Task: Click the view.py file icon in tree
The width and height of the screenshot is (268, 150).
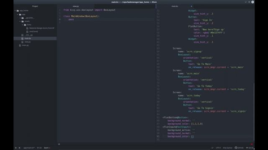Action: coord(22,42)
